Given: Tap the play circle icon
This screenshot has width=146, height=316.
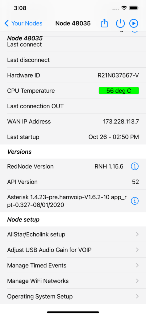Looking at the screenshot, I should tap(134, 23).
